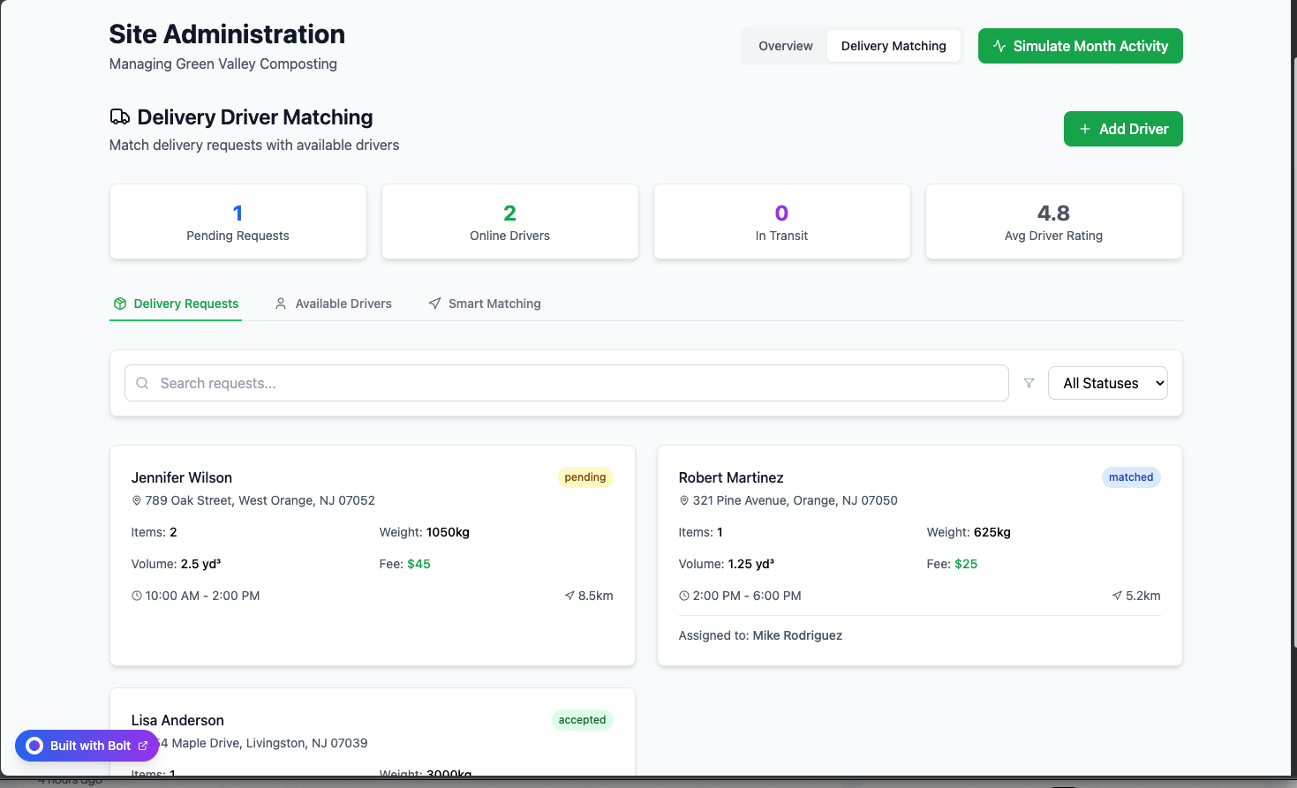
Task: Open the Delivery Requests tab
Action: [x=176, y=304]
